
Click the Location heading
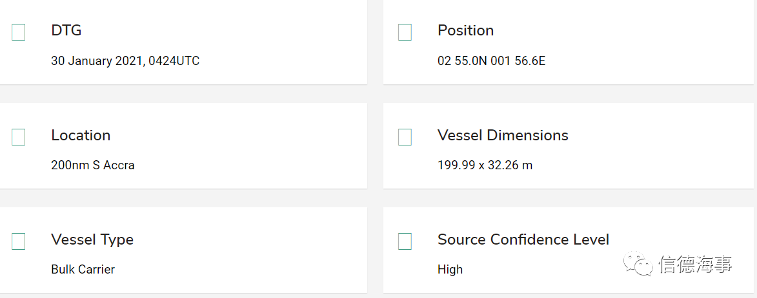[x=81, y=135]
